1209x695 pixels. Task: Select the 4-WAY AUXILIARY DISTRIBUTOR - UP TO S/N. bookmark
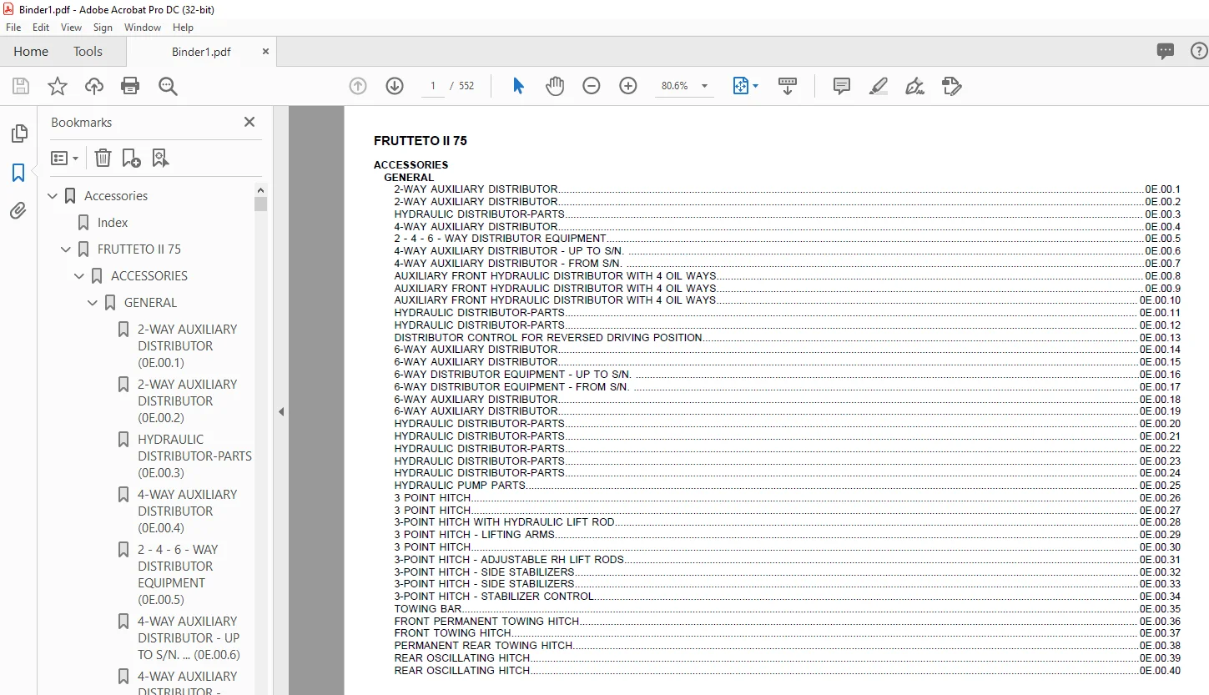point(189,638)
